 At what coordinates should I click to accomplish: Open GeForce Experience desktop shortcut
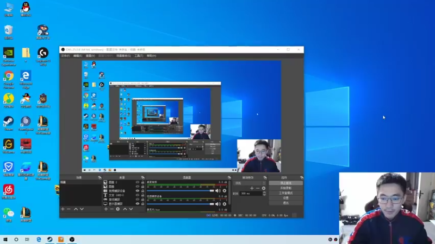[x=9, y=57]
